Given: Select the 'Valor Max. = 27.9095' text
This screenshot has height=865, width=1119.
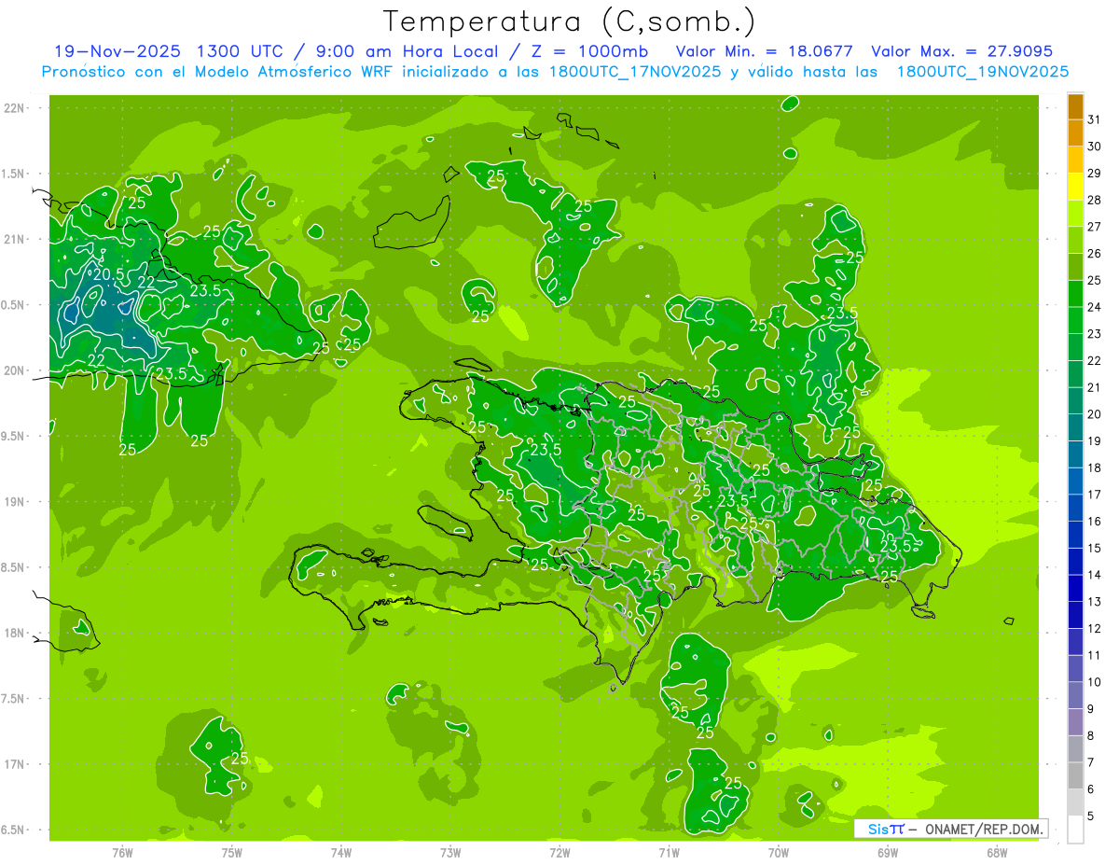Looking at the screenshot, I should (961, 51).
